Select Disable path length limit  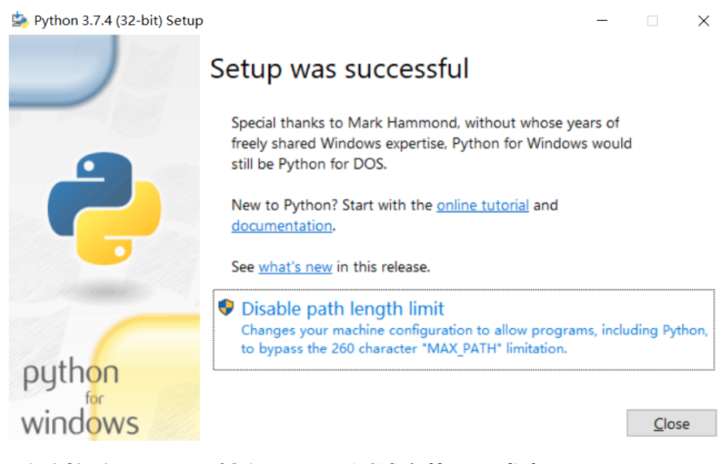464,329
